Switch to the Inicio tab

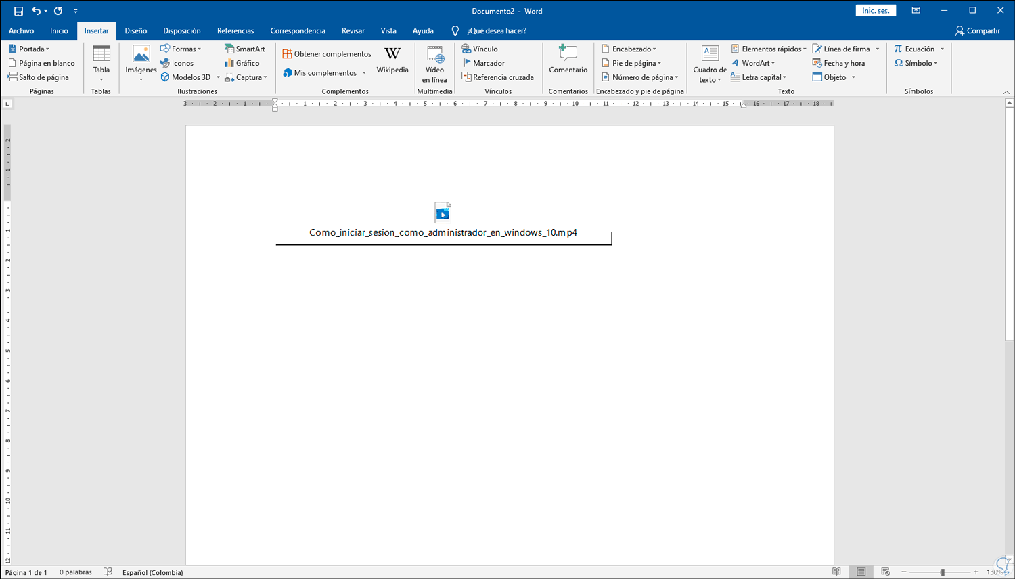point(59,30)
